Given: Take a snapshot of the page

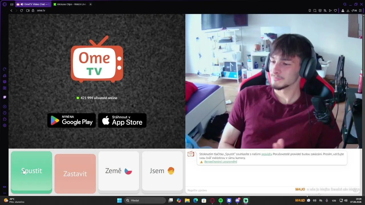Looking at the screenshot, I should (x=315, y=11).
